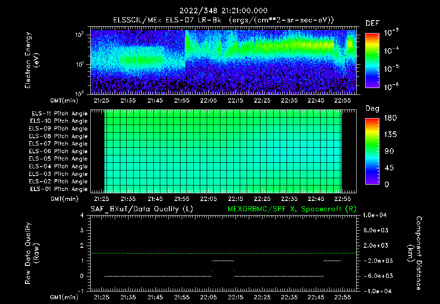Click tick label 2 on data quality axis

(82, 246)
